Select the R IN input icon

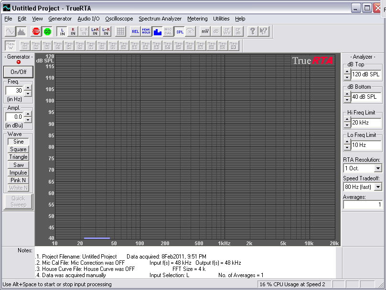tap(73, 31)
